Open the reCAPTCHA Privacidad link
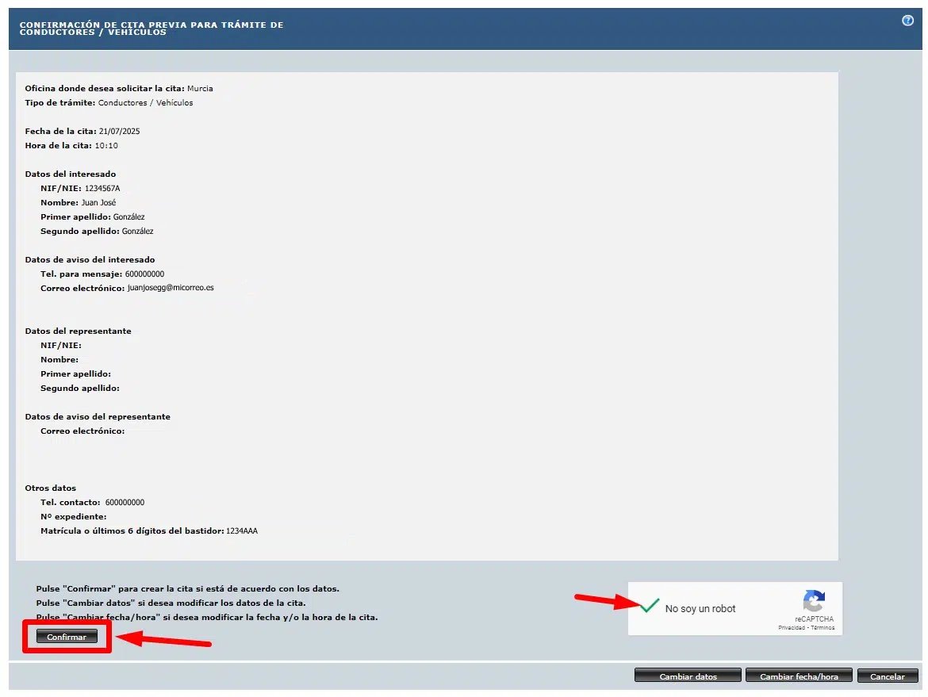The image size is (928, 697). tap(792, 628)
